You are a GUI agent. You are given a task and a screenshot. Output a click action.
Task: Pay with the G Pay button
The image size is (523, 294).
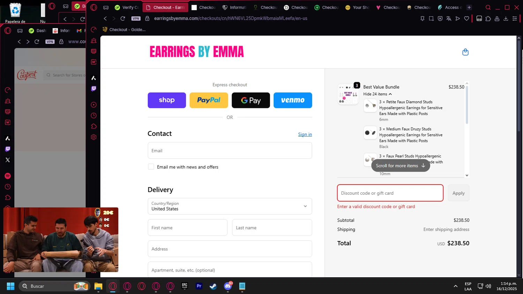click(x=251, y=100)
